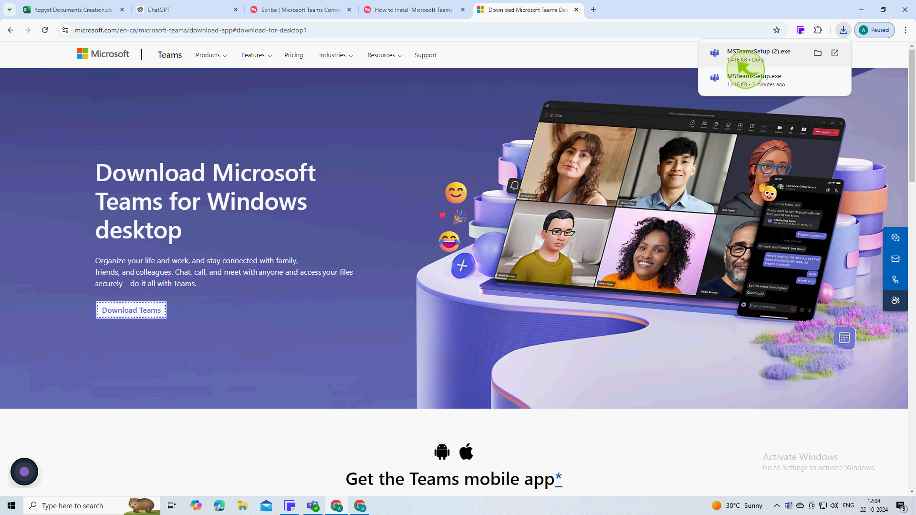This screenshot has width=916, height=515.
Task: Expand the Industries menu
Action: tap(336, 55)
